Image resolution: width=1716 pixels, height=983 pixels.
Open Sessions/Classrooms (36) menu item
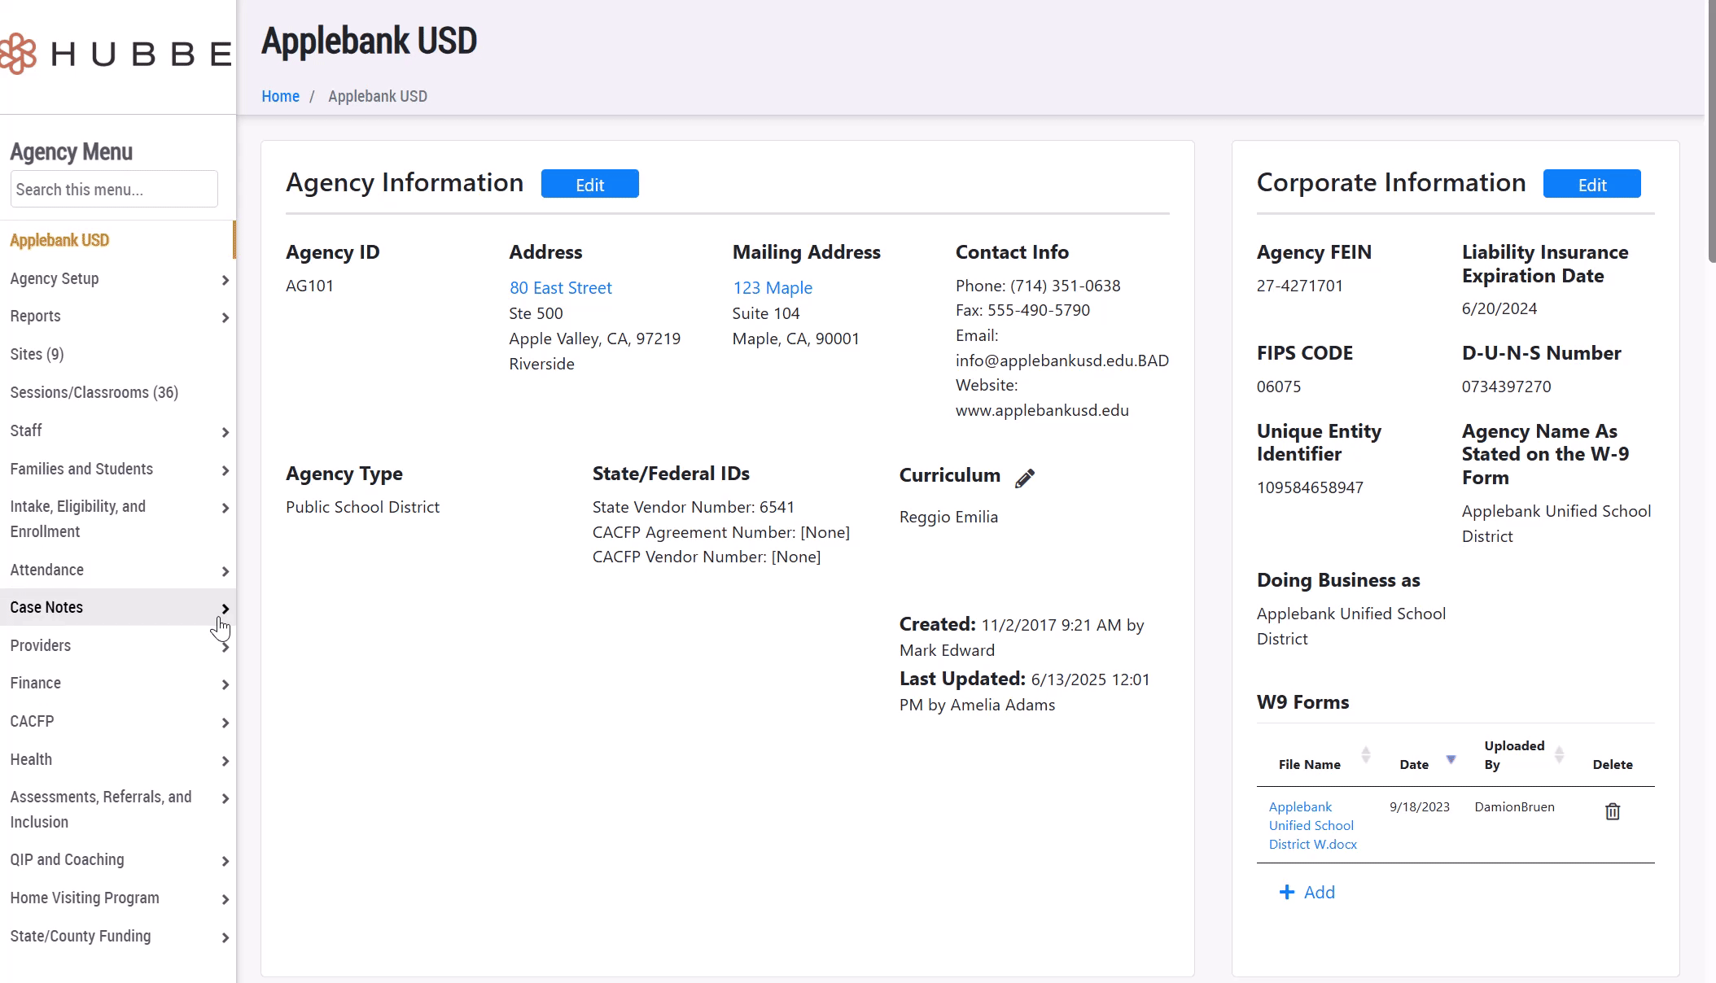click(x=94, y=392)
